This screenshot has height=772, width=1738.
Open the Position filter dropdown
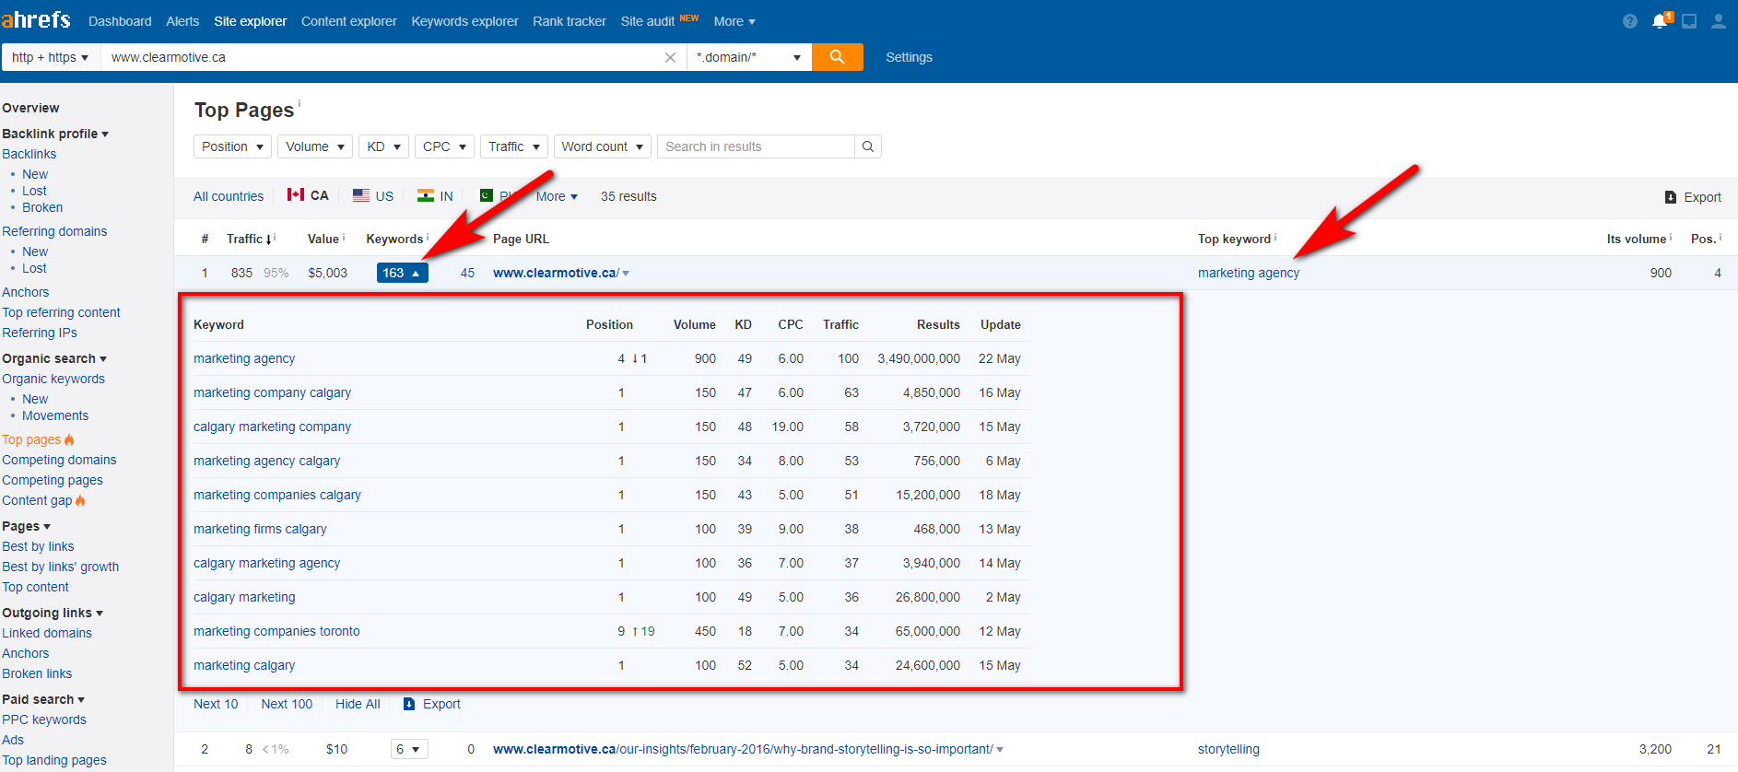(x=232, y=146)
